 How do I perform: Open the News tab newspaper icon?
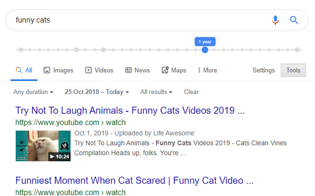(128, 70)
